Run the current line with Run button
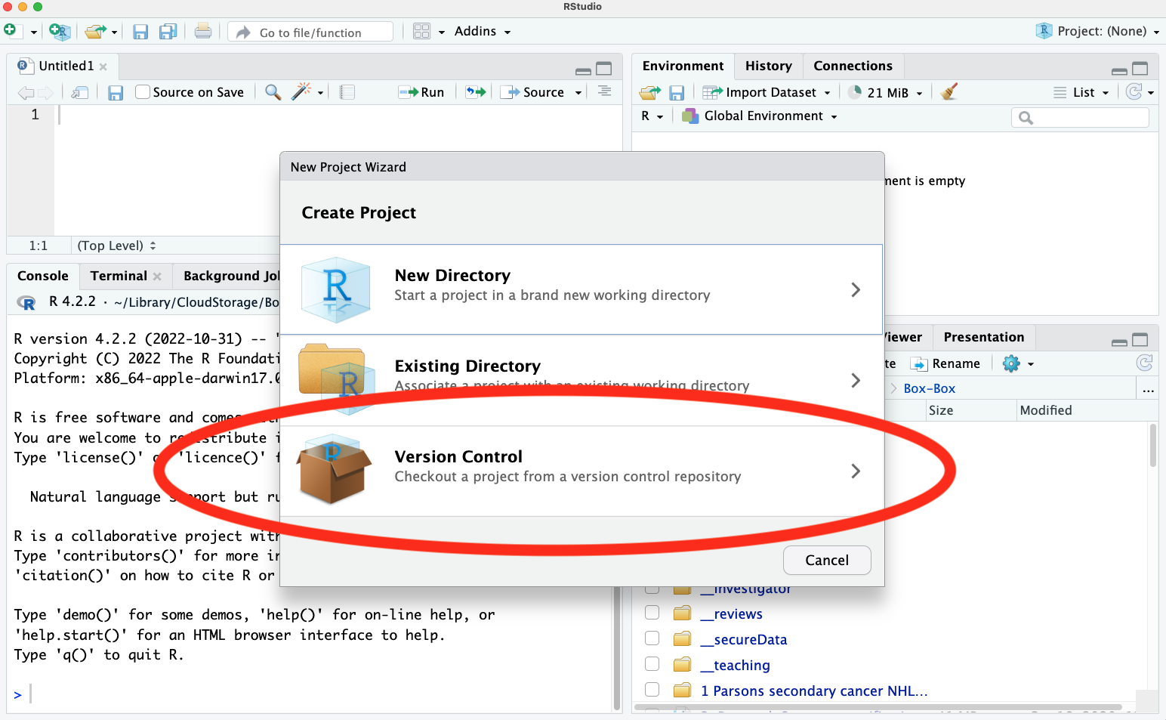1166x720 pixels. [x=421, y=92]
